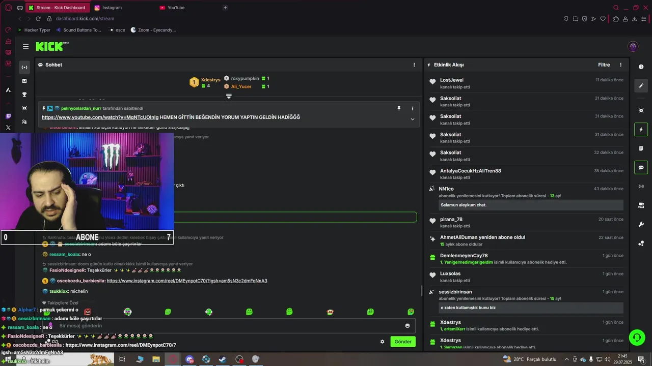Click the chat panel scrollbar
Screen dimensions: 652x366
coord(421,291)
